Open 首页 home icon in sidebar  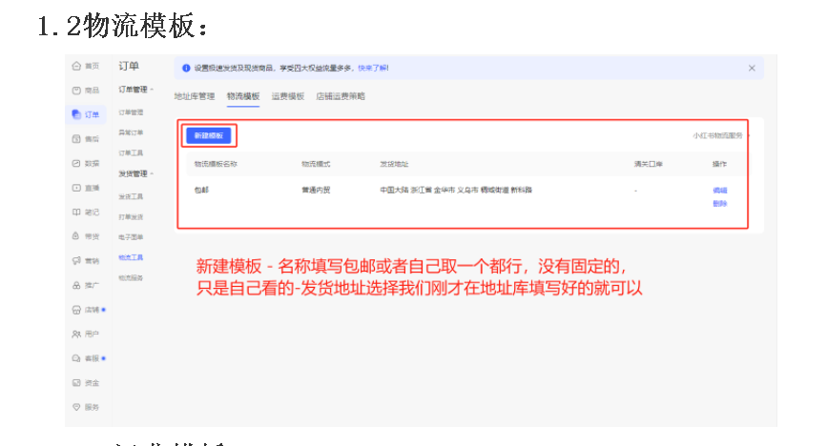click(76, 66)
